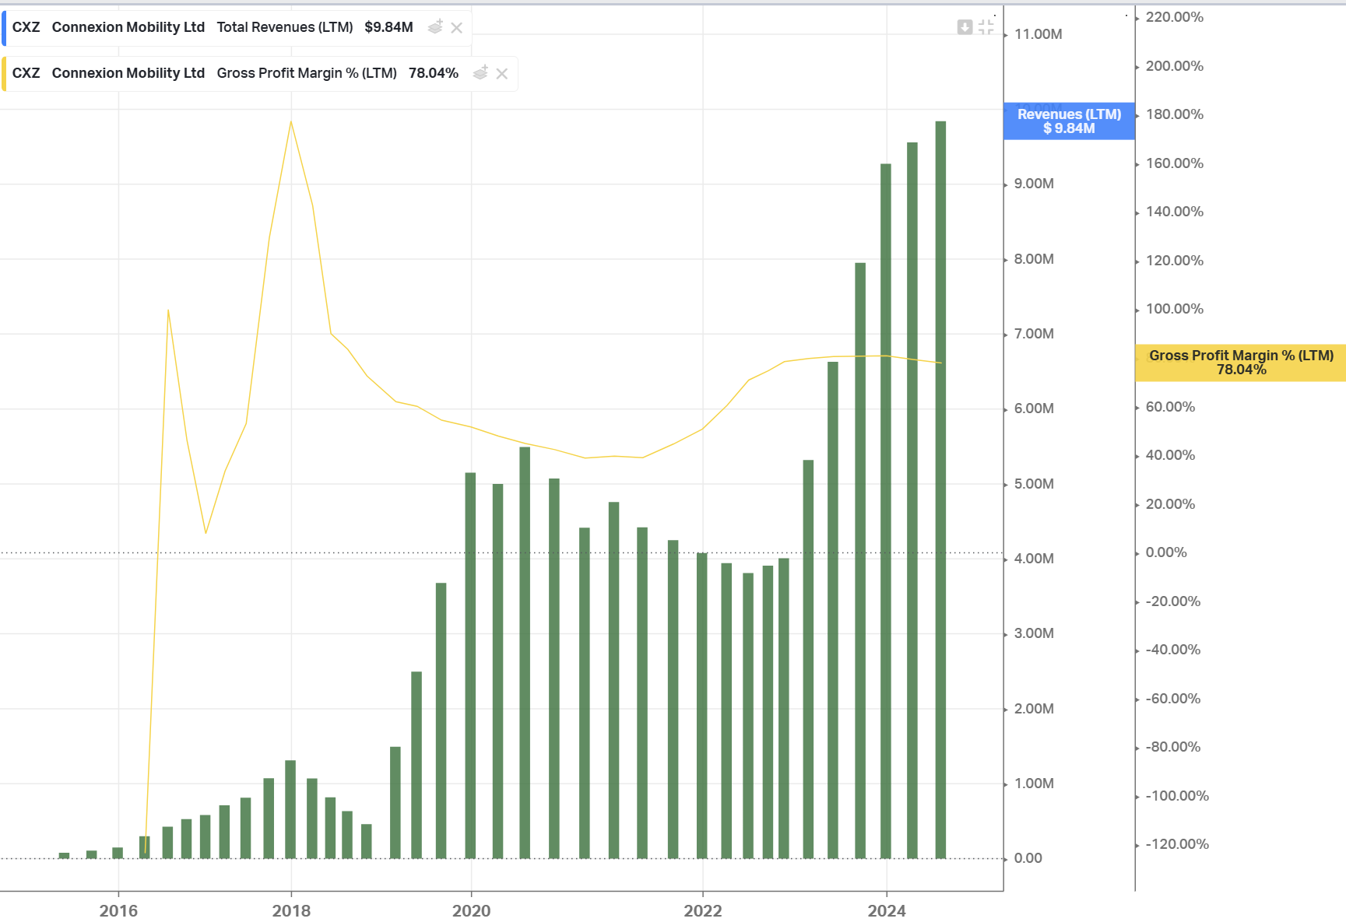Click the yellow swatch on Gross Profit Margin legend
The height and width of the screenshot is (922, 1346).
[4, 74]
